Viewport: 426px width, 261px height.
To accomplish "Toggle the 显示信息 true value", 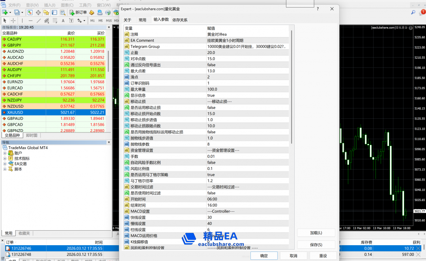I will 211,95.
